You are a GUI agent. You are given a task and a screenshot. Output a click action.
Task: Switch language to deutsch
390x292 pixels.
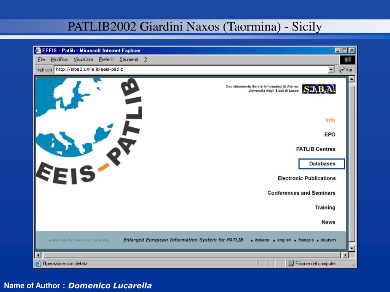click(x=328, y=240)
